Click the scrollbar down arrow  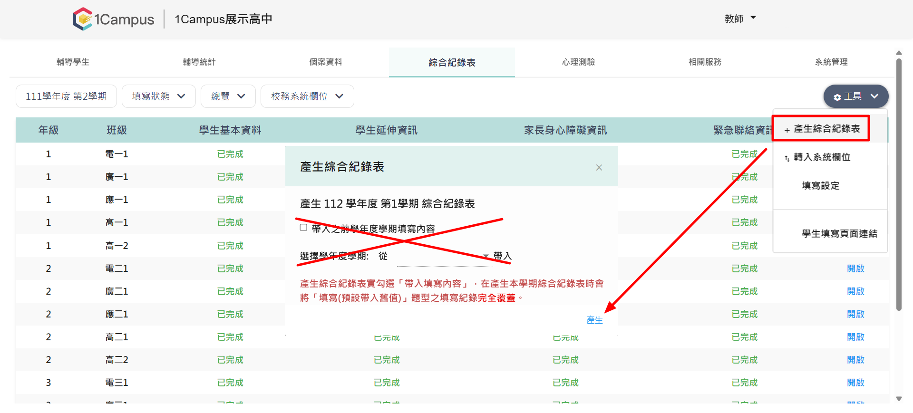tap(899, 399)
